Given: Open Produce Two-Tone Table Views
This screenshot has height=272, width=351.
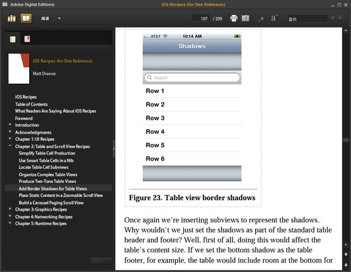Looking at the screenshot, I should (x=47, y=181).
